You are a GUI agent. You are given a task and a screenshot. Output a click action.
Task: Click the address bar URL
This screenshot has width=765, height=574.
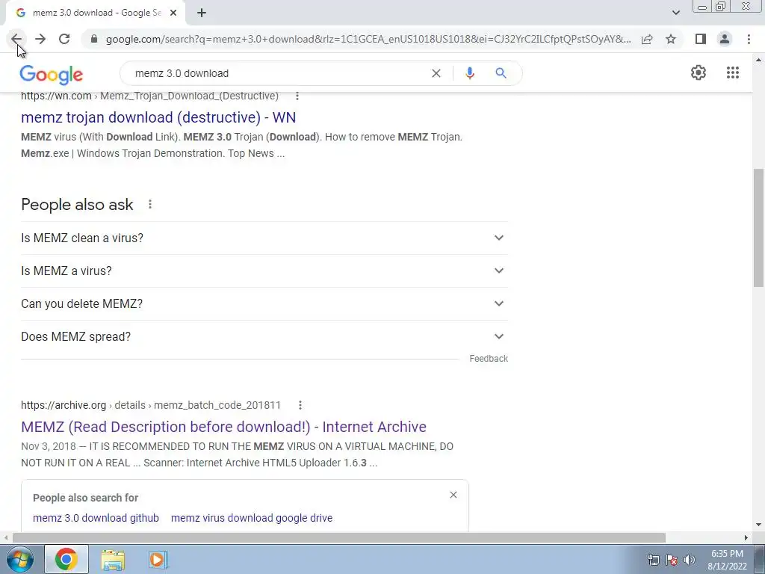(368, 39)
